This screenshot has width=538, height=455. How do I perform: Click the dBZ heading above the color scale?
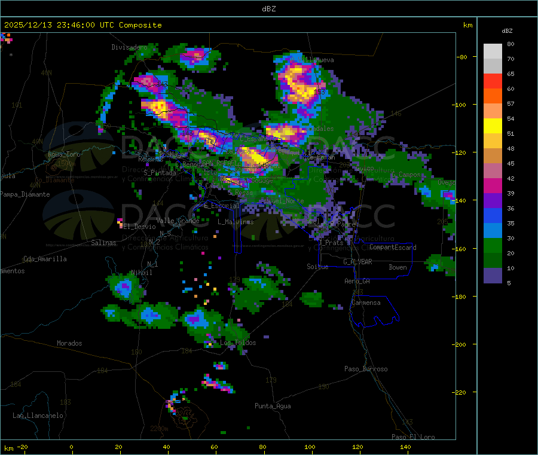507,31
